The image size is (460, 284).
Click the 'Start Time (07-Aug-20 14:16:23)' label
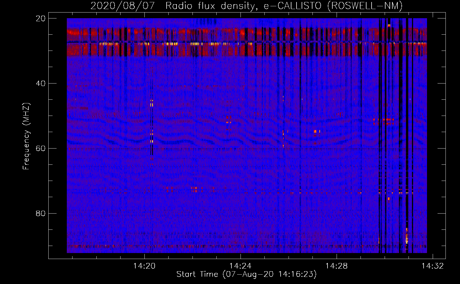[x=246, y=274]
